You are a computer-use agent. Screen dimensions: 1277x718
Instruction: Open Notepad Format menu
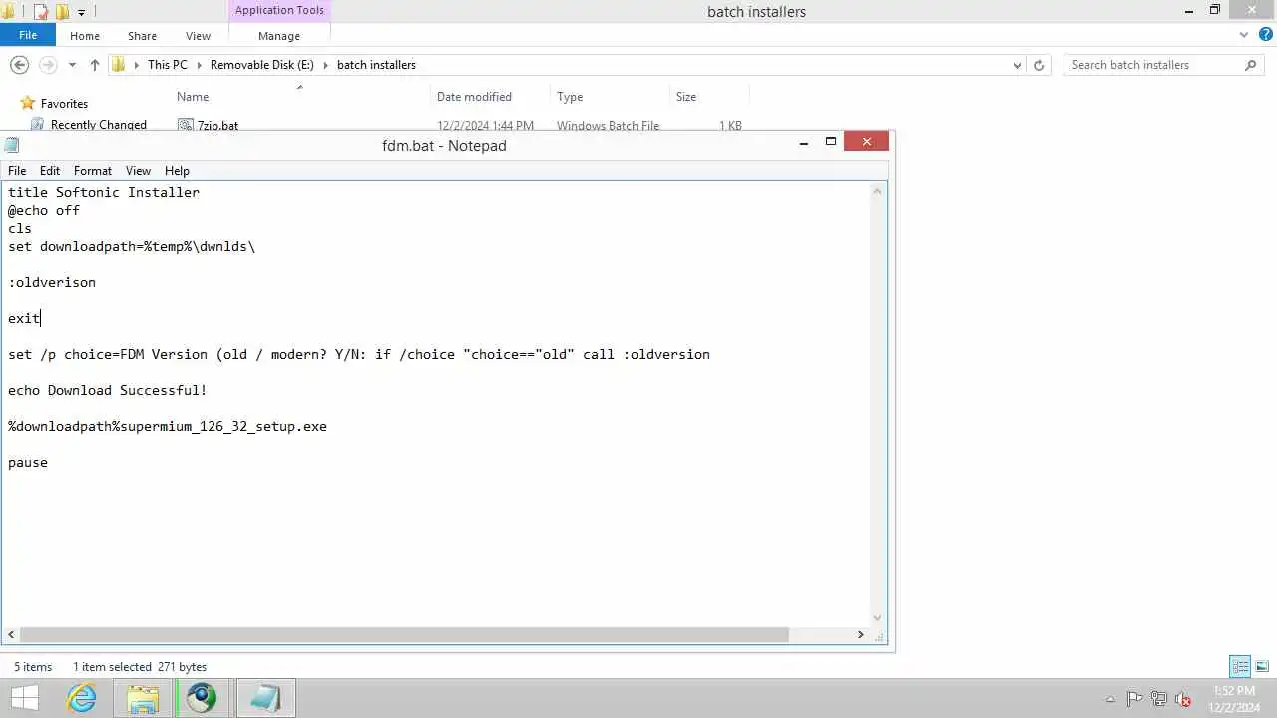[93, 171]
